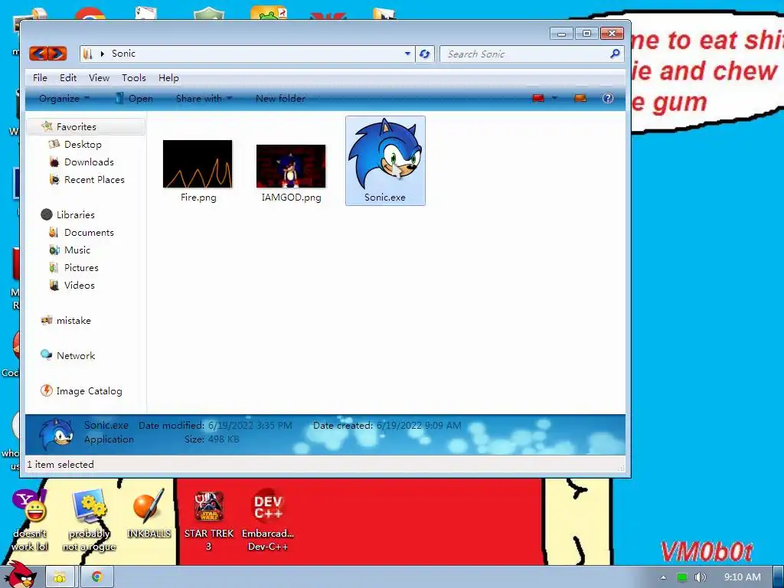This screenshot has width=784, height=588.
Task: Click the INKBALLS desktop icon
Action: [x=149, y=514]
